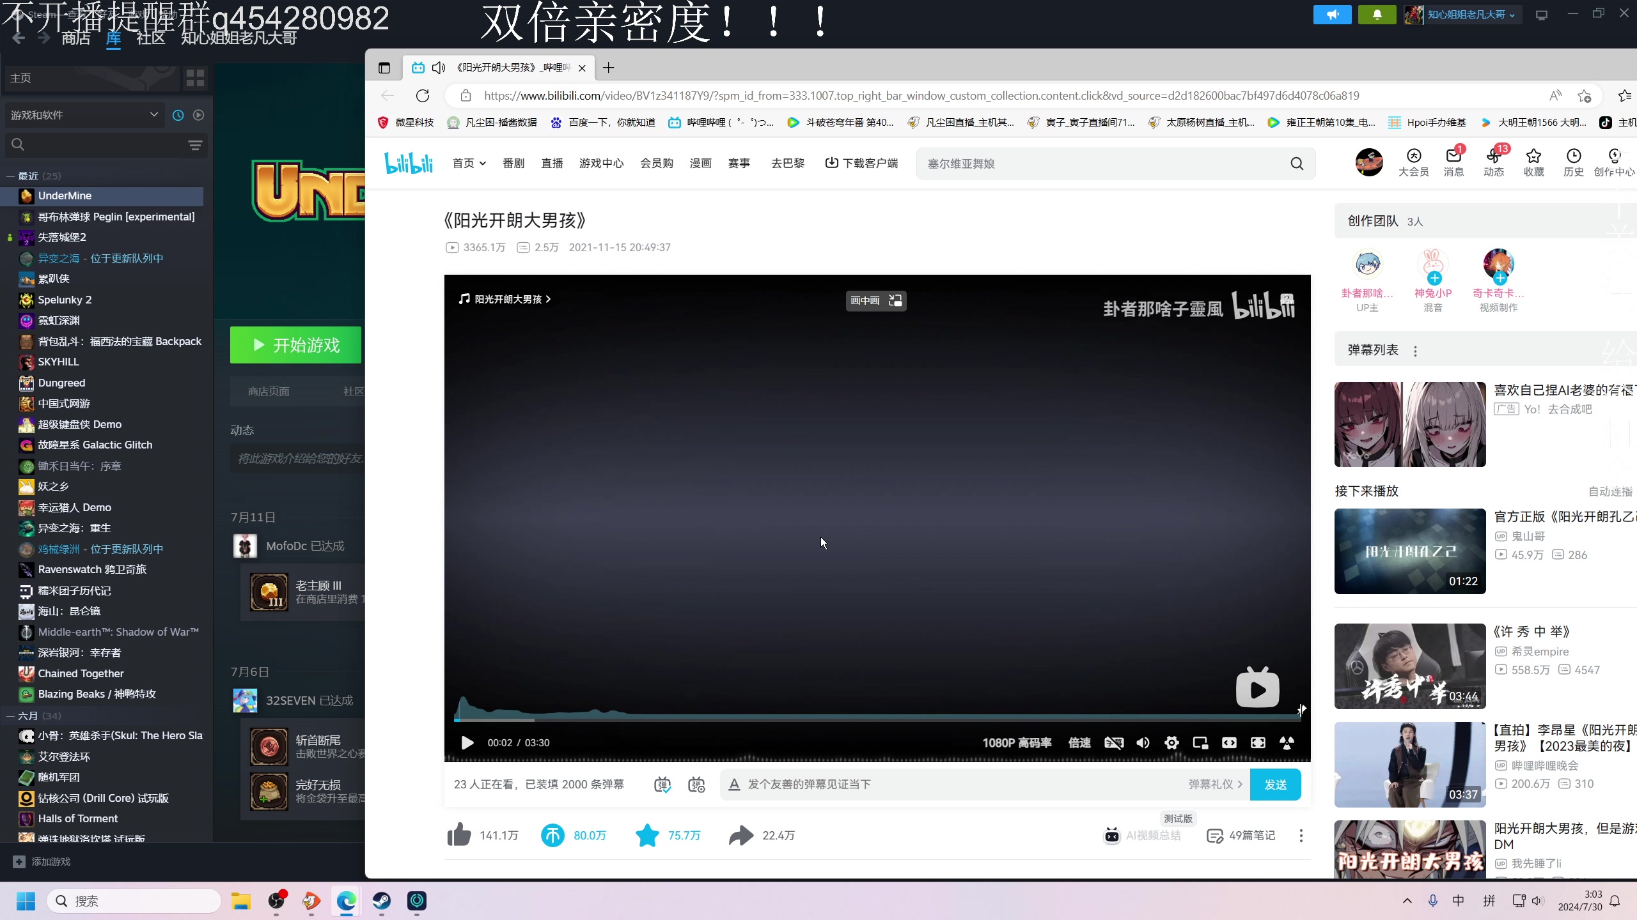Open Windows Start menu

(26, 901)
